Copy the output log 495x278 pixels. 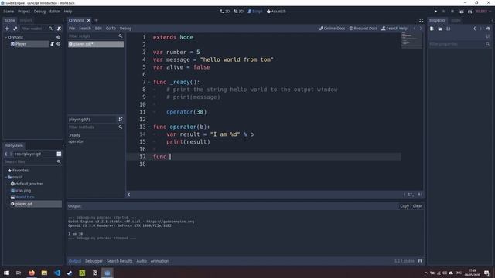tap(405, 206)
